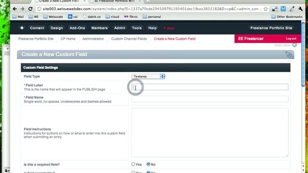Open the Content menu
308x173 pixels.
[37, 28]
